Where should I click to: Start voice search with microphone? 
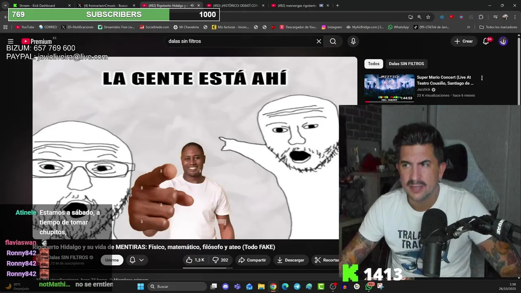pos(353,41)
